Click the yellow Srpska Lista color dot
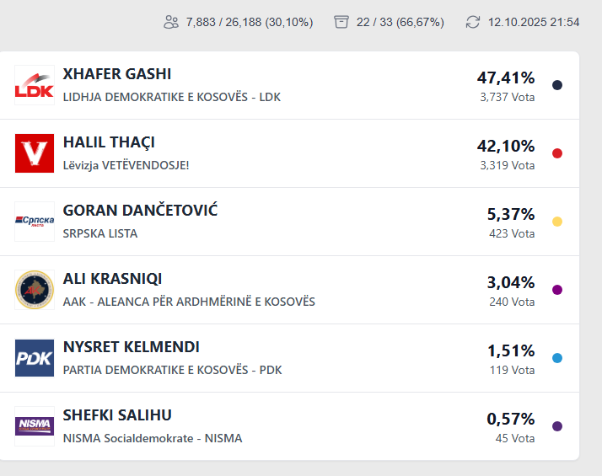This screenshot has width=602, height=476. (556, 222)
